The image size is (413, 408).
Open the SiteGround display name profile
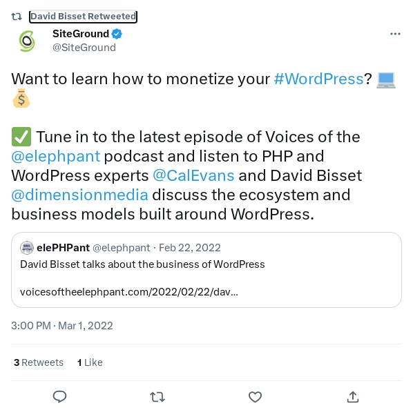[x=81, y=34]
